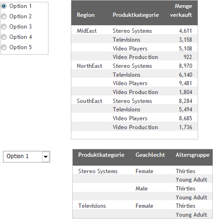
Task: Select Stereo Systems in the MidEast row
Action: [132, 31]
